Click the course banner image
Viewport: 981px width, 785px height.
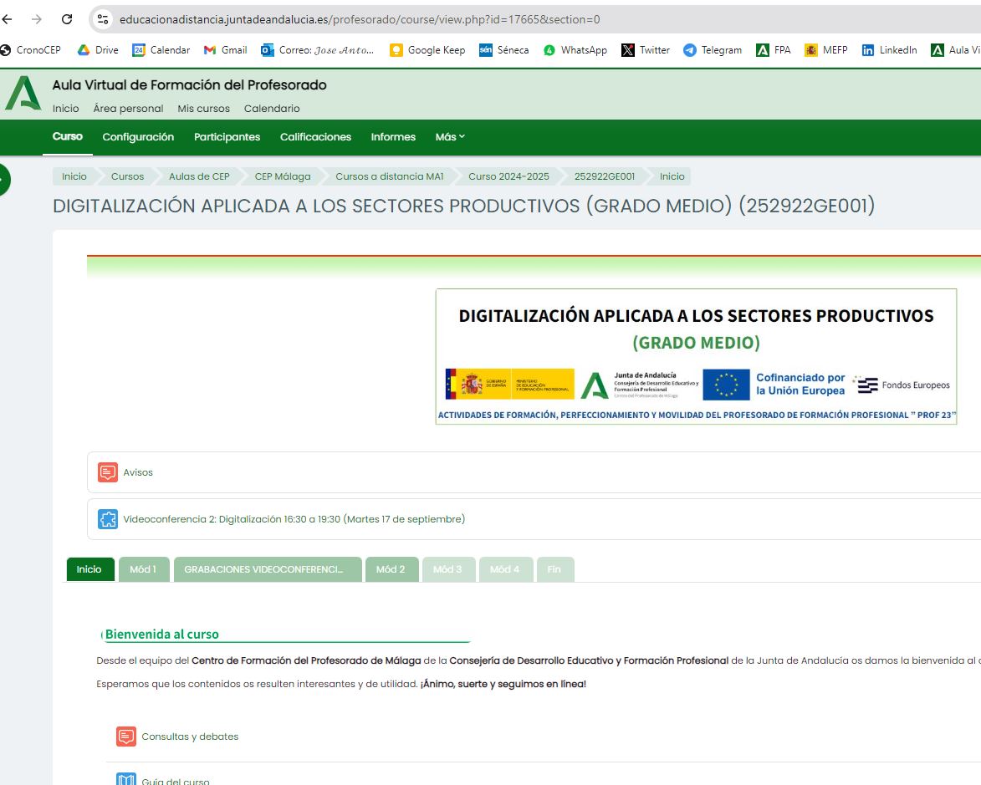point(696,356)
